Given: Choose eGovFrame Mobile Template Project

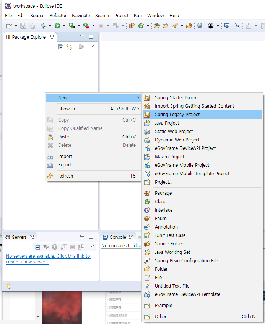Looking at the screenshot, I should click(202, 174).
